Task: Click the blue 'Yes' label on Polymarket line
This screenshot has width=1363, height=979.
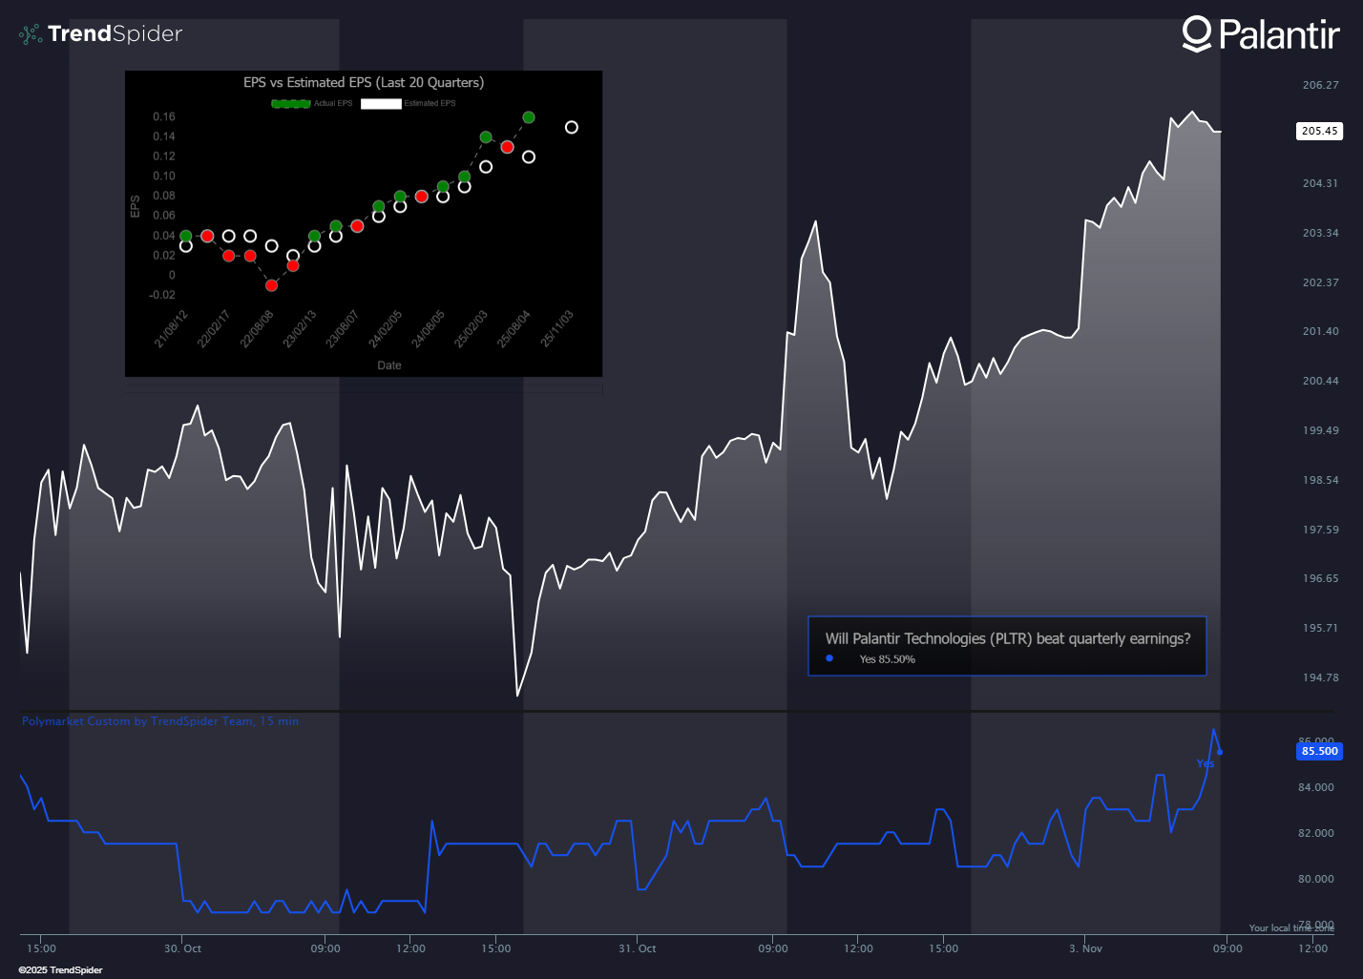Action: 1205,763
